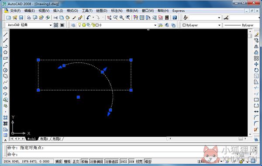Select the Move tool
262x166 pixels.
256,64
